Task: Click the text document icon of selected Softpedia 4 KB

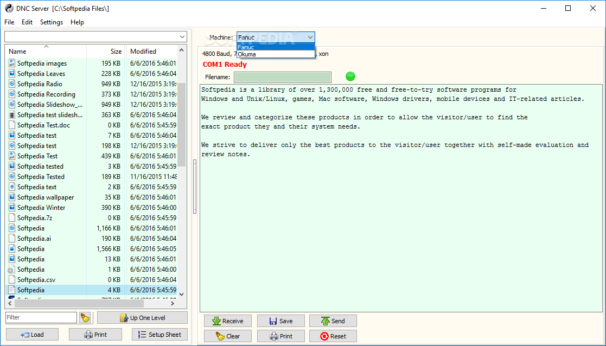Action: pyautogui.click(x=11, y=290)
